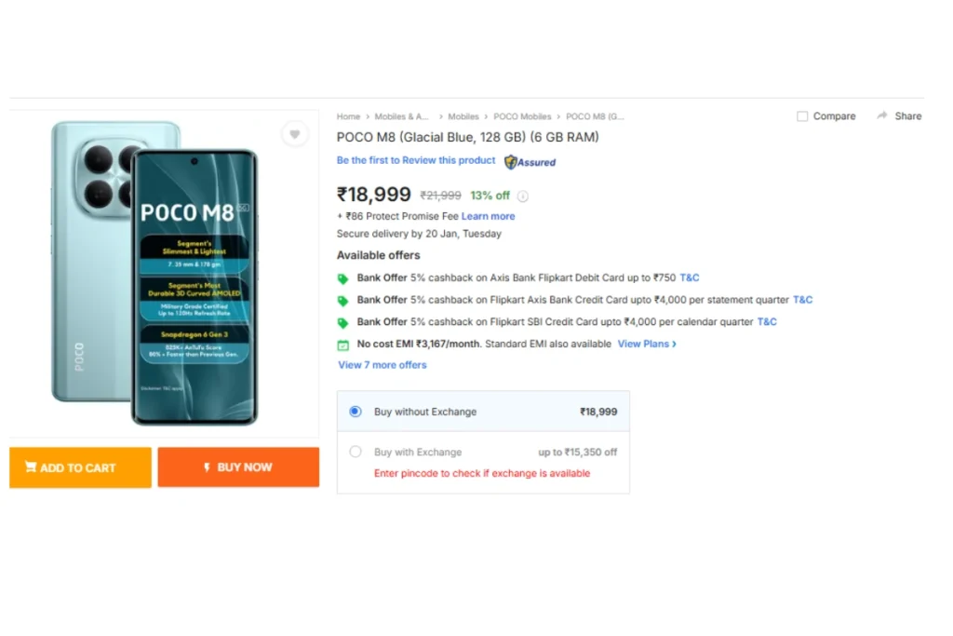This screenshot has width=953, height=636.
Task: Click the No cost EMI calendar icon
Action: coord(342,345)
